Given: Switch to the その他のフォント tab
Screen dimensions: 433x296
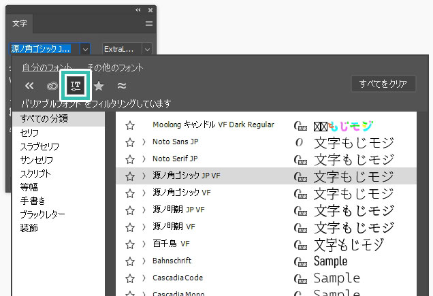Looking at the screenshot, I should click(x=115, y=67).
